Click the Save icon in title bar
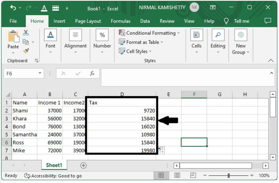The width and height of the screenshot is (279, 183). (x=56, y=8)
